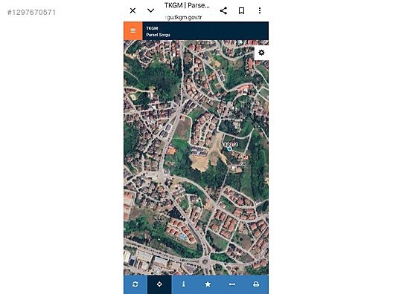
Task: Click the 'TKGM | Parse...' page title
Action: click(x=187, y=5)
